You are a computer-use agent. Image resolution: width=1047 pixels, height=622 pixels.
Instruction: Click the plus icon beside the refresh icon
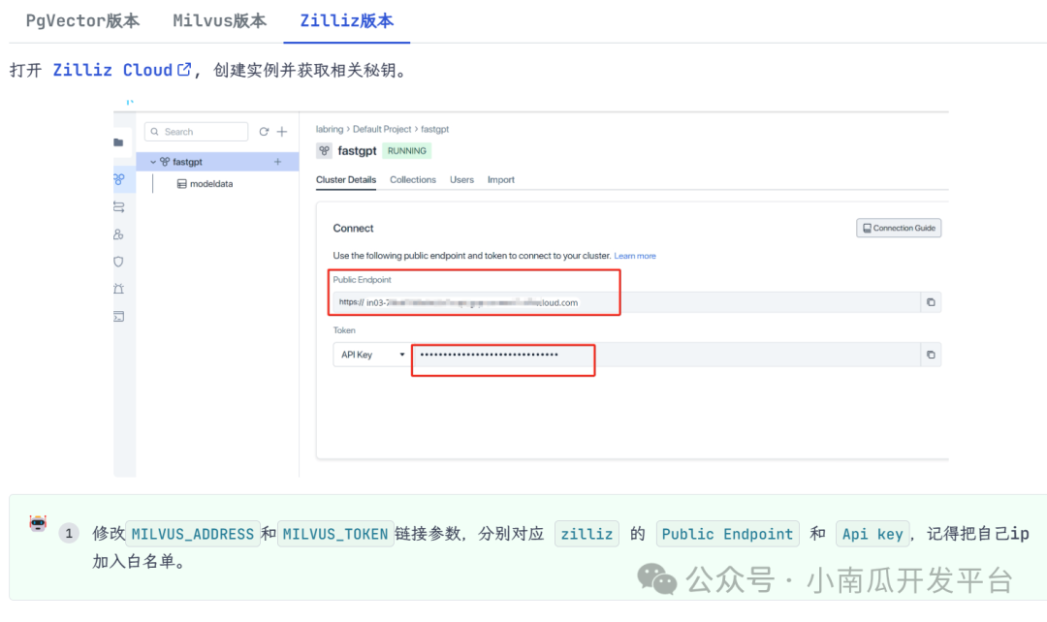coord(282,132)
